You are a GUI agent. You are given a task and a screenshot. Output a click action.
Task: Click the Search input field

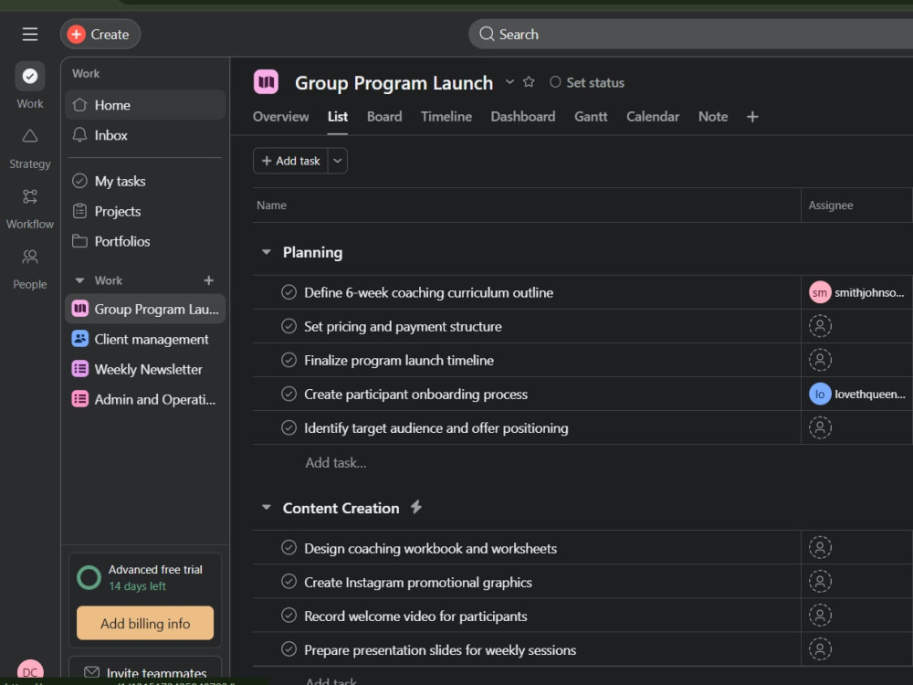tap(690, 34)
